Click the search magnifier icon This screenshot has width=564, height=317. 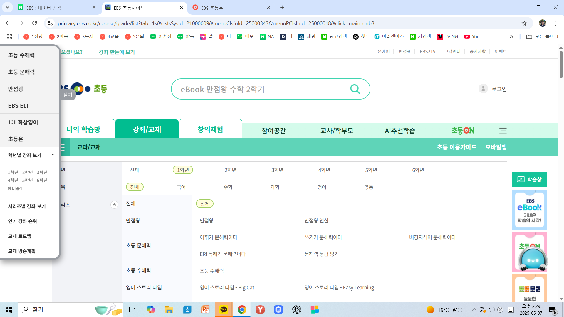[x=355, y=89]
